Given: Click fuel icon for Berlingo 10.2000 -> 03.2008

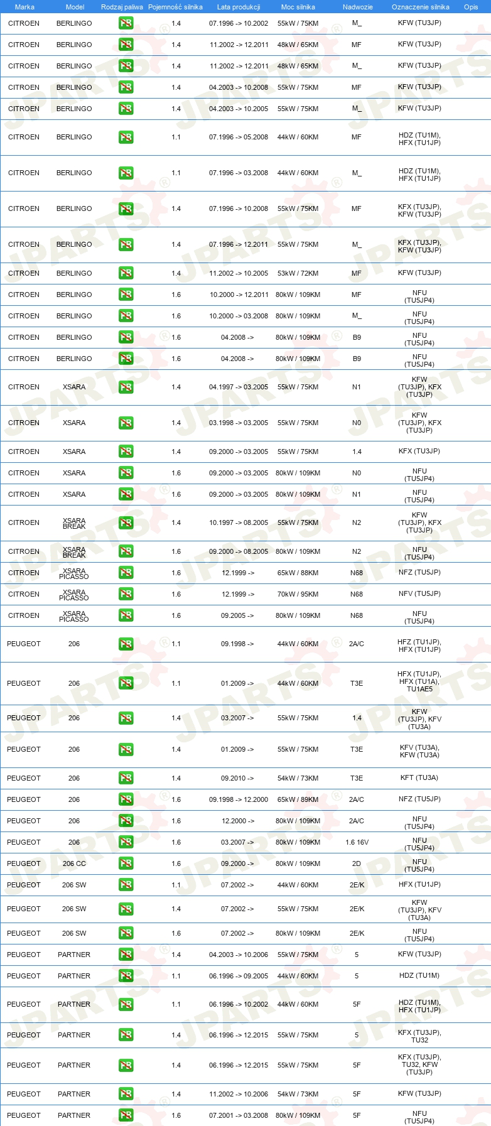Looking at the screenshot, I should tap(126, 316).
